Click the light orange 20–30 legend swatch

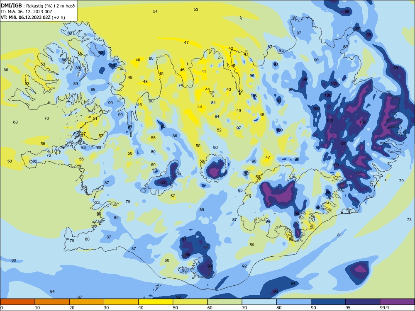click(x=87, y=302)
